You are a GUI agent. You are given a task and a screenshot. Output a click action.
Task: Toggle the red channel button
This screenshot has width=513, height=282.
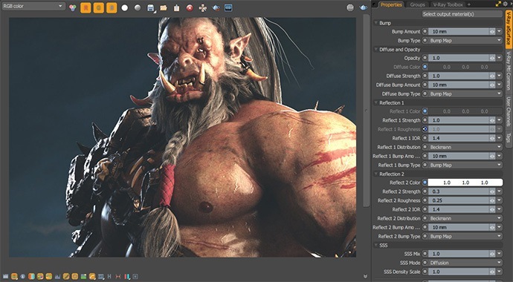(x=85, y=7)
